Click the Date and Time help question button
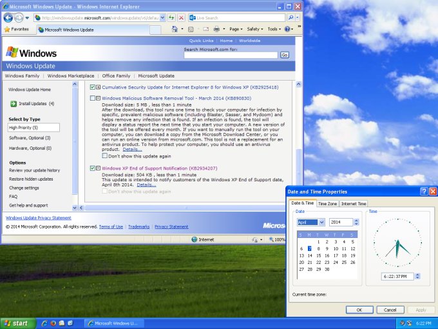 pyautogui.click(x=424, y=192)
